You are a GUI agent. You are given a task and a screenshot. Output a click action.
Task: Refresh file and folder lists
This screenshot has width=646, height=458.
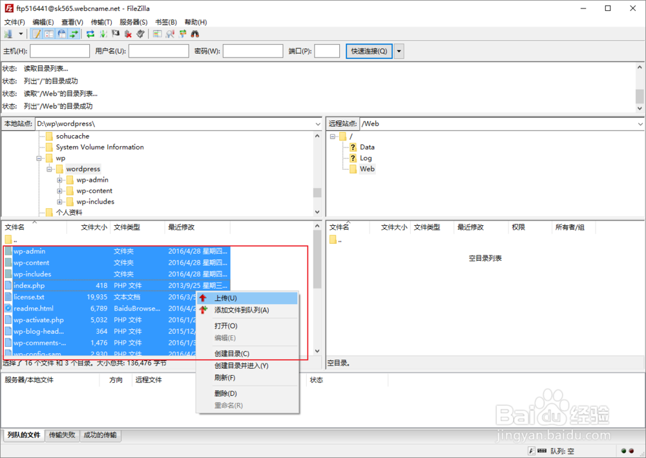(x=90, y=34)
